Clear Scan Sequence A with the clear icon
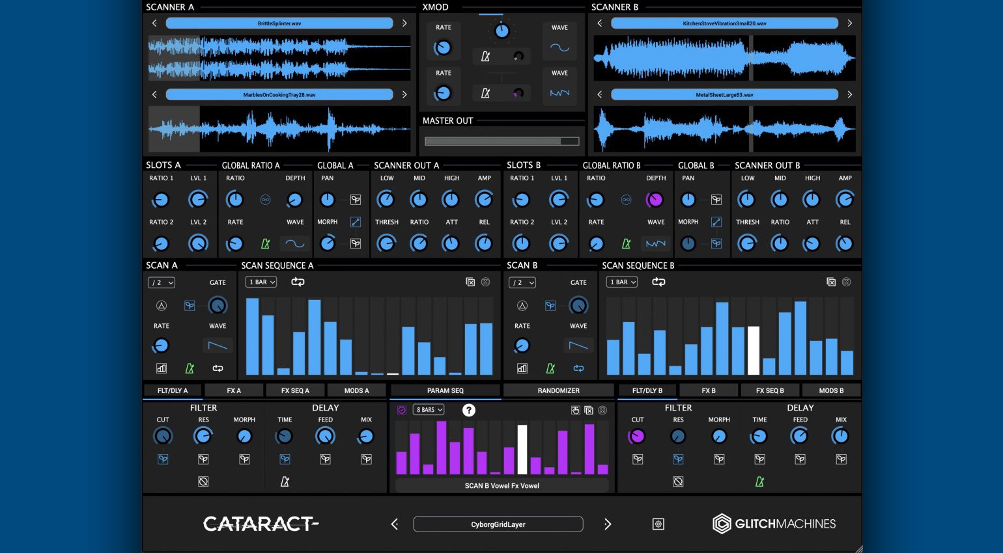 (x=470, y=282)
